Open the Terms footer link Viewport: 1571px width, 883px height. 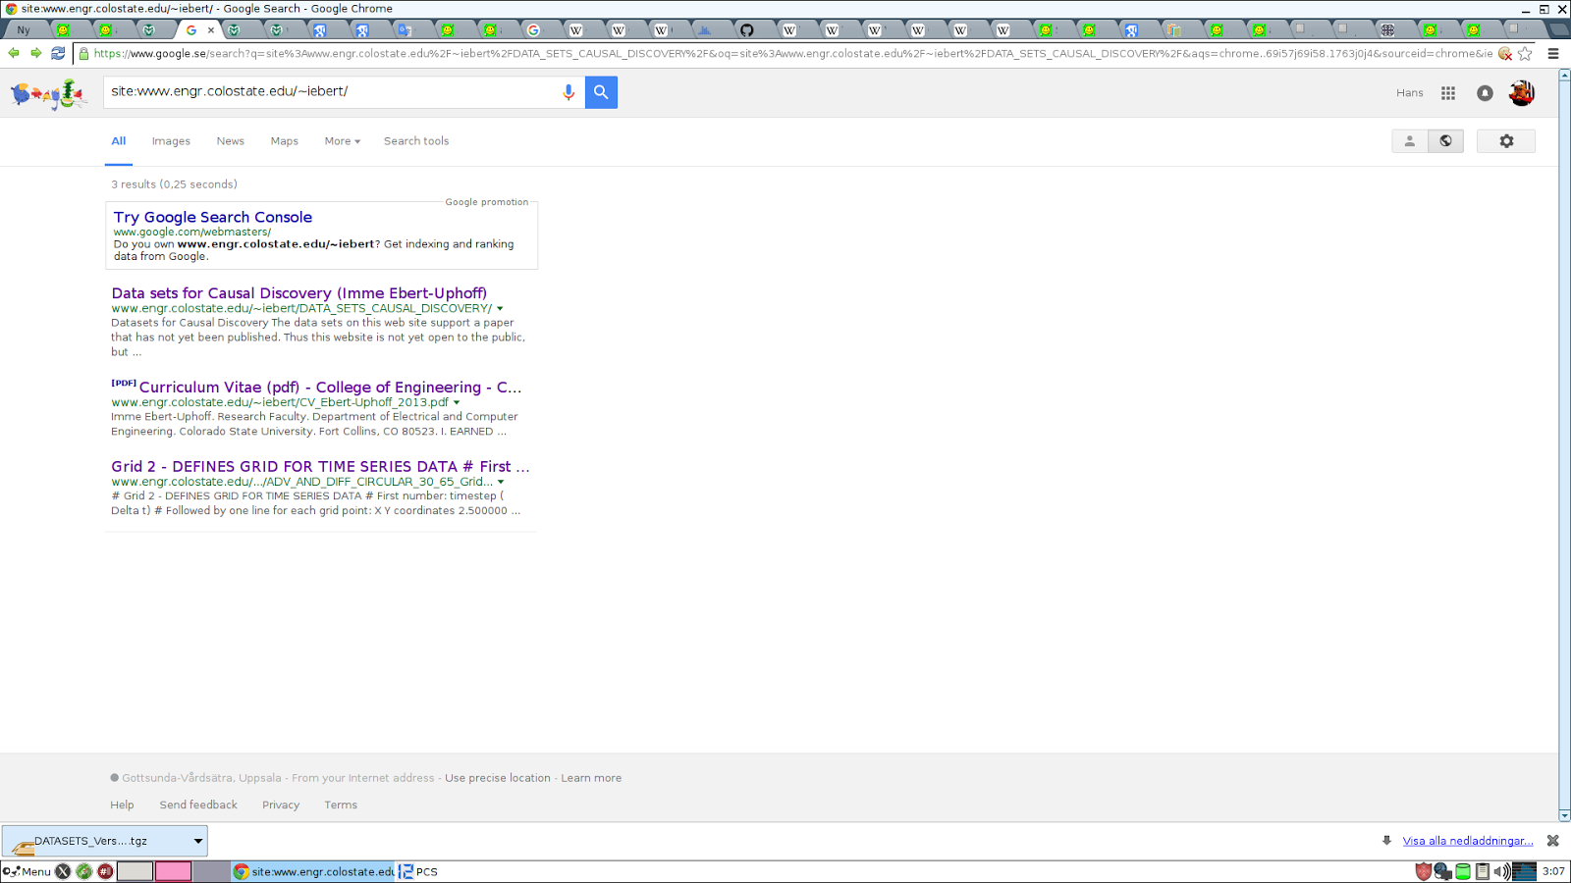coord(341,805)
